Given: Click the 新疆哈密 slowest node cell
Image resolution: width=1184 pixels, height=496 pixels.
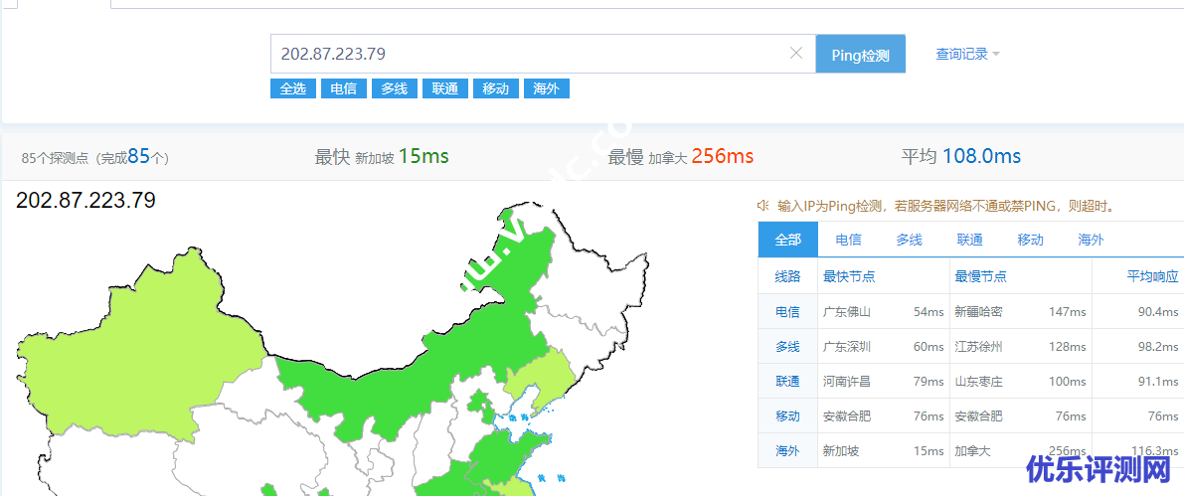Looking at the screenshot, I should 978,311.
